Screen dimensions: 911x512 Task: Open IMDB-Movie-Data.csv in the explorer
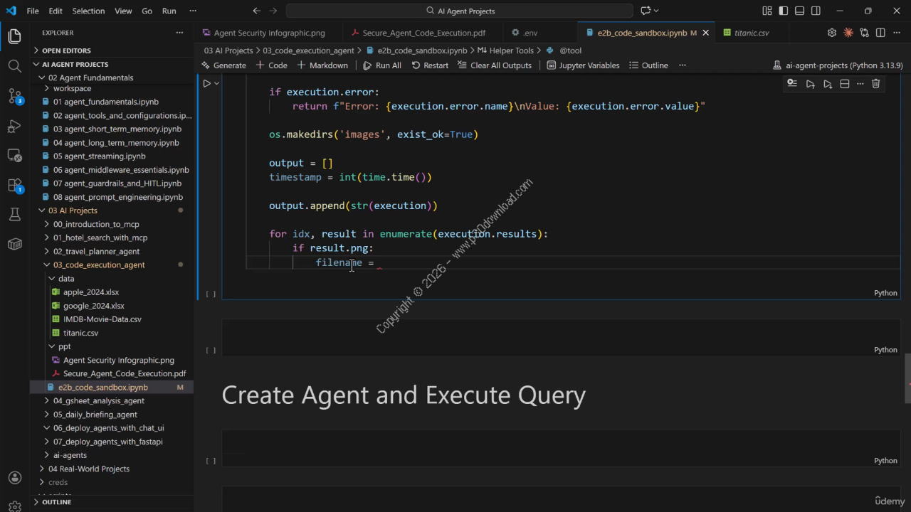tap(102, 319)
